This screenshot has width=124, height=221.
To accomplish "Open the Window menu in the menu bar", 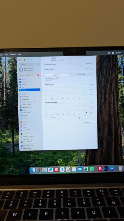I will [x=13, y=55].
